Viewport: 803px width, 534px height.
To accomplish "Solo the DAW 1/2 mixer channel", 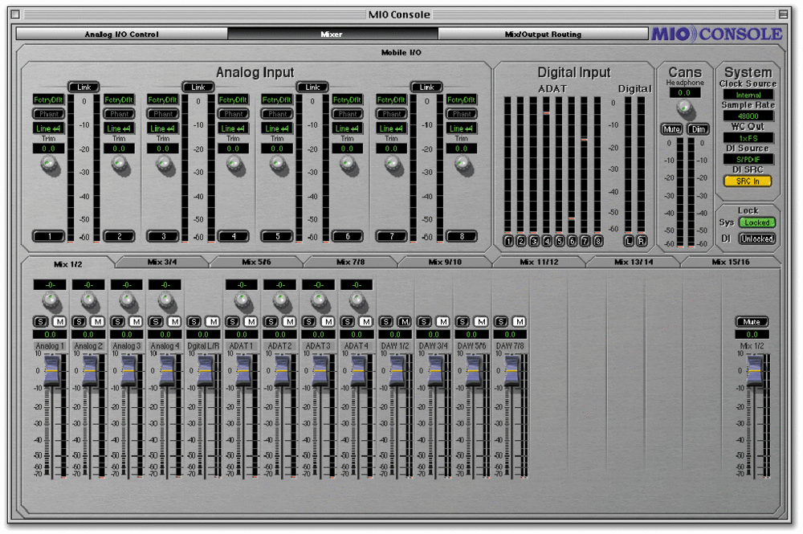I will click(x=385, y=321).
